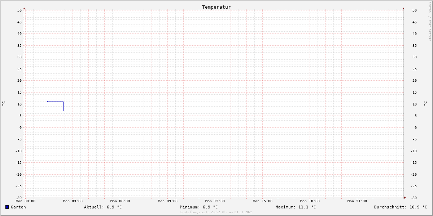This screenshot has width=433, height=216.
Task: Click the left axis 0 label
Action: [x=21, y=127]
